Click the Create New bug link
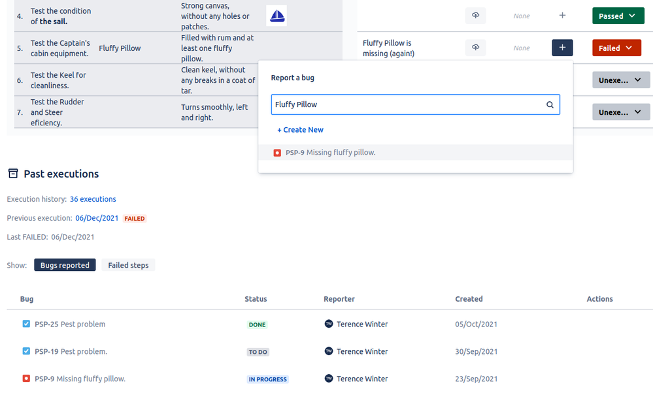This screenshot has width=653, height=393. [300, 129]
